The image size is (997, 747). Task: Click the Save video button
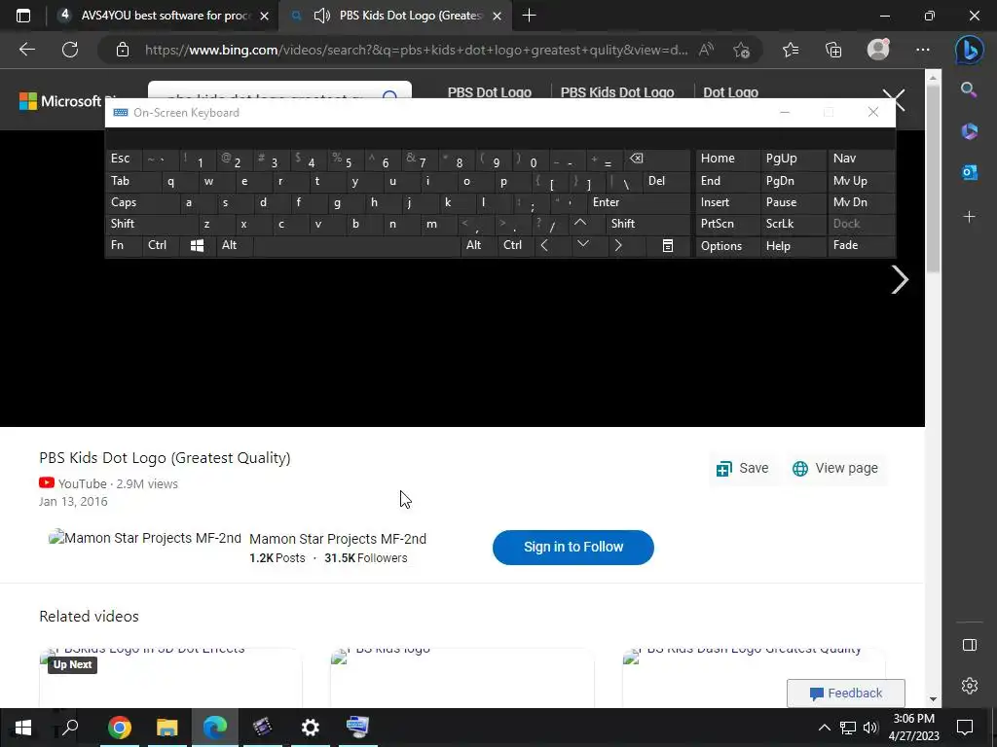tap(742, 469)
